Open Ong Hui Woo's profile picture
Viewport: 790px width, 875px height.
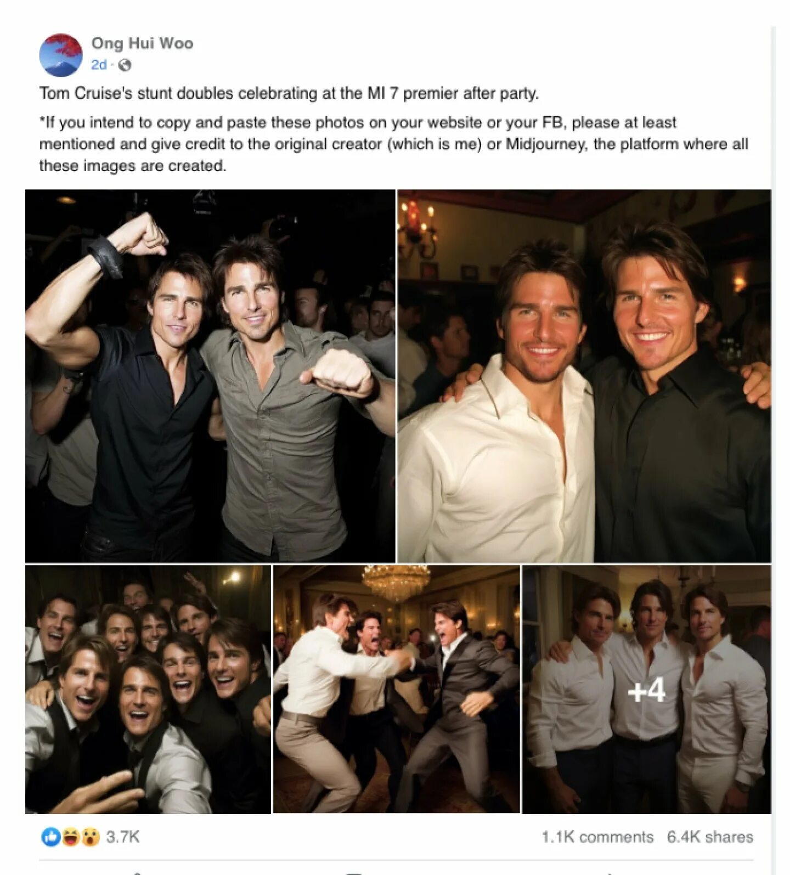[x=60, y=55]
